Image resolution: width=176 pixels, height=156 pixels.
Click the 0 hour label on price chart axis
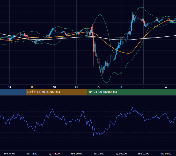click(121, 87)
